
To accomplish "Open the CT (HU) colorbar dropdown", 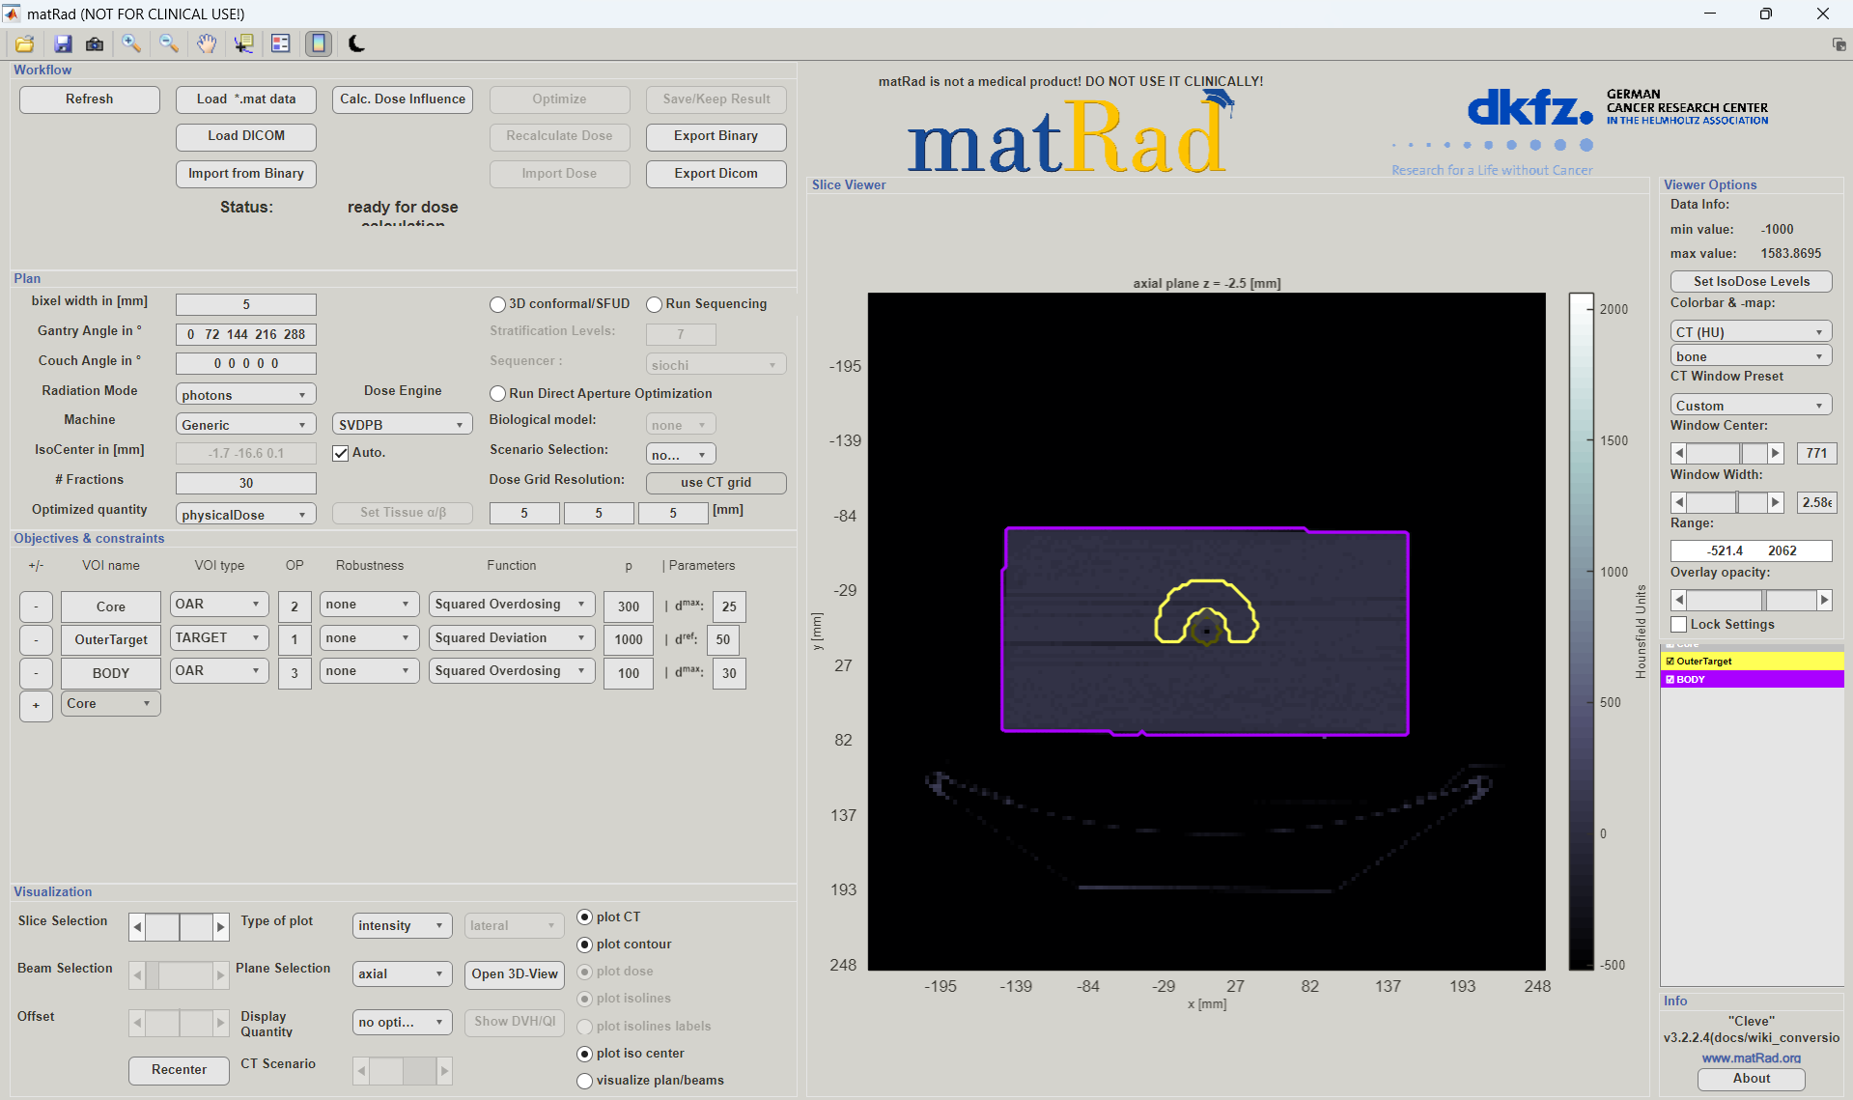I will [1751, 331].
